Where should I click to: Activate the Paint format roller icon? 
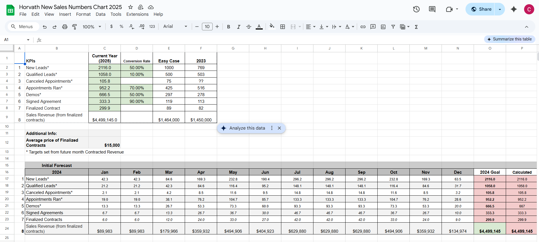pos(75,27)
